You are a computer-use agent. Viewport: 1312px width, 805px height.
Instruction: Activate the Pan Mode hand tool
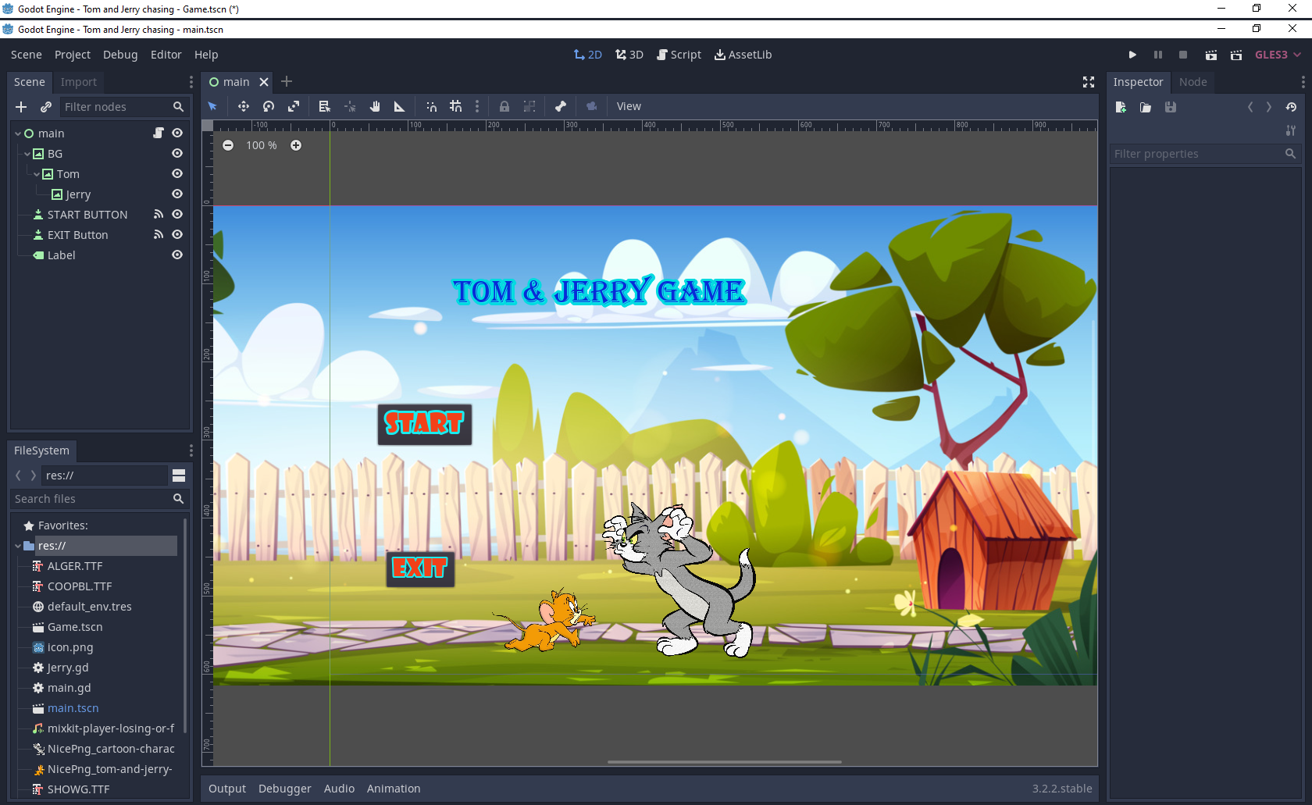(x=375, y=106)
